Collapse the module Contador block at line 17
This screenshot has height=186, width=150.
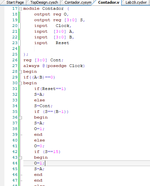[x=21, y=9]
